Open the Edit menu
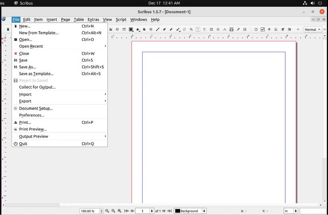 tap(27, 20)
